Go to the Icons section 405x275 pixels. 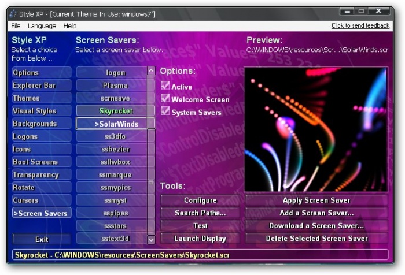click(42, 149)
